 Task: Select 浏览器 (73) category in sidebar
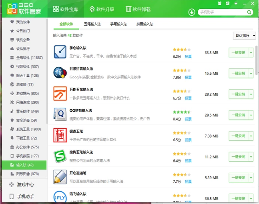pos(24,84)
